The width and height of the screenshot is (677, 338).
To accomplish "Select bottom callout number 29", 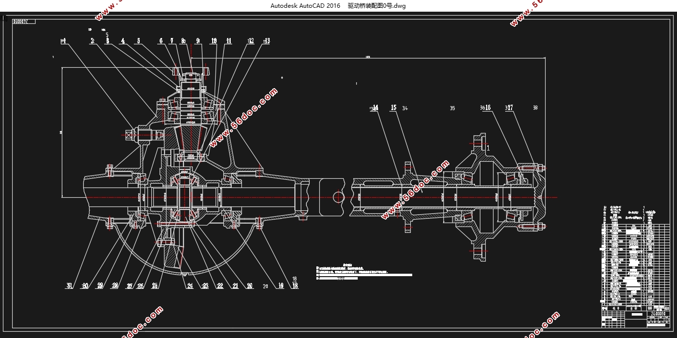I will [100, 286].
